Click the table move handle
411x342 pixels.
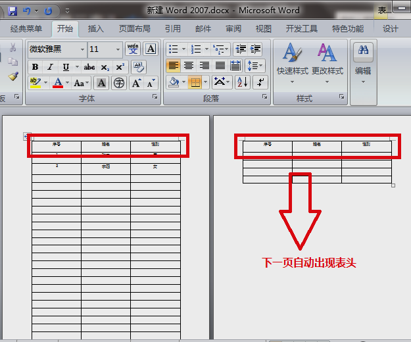coord(27,136)
